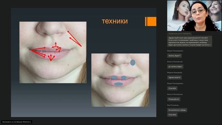Select the lip photo with blue ovals
The image size is (222, 125).
[120, 80]
